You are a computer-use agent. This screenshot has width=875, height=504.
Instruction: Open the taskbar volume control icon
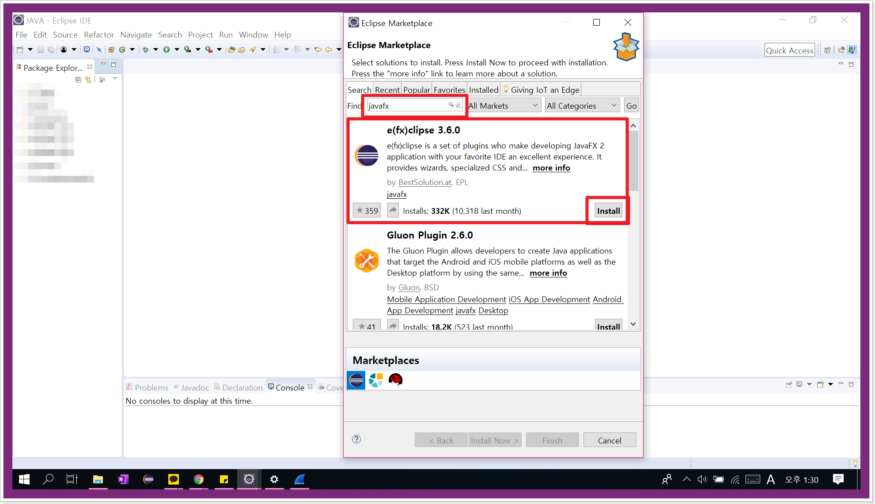coord(702,479)
